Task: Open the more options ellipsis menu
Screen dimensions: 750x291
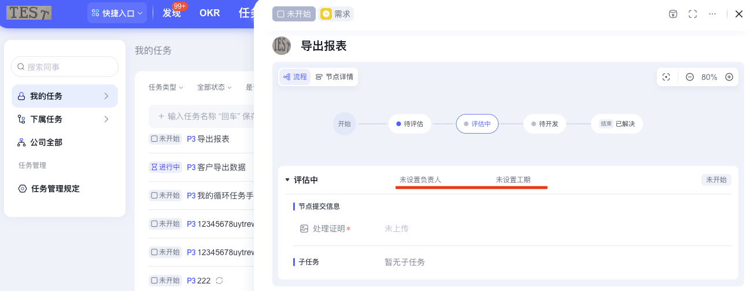Action: (712, 14)
